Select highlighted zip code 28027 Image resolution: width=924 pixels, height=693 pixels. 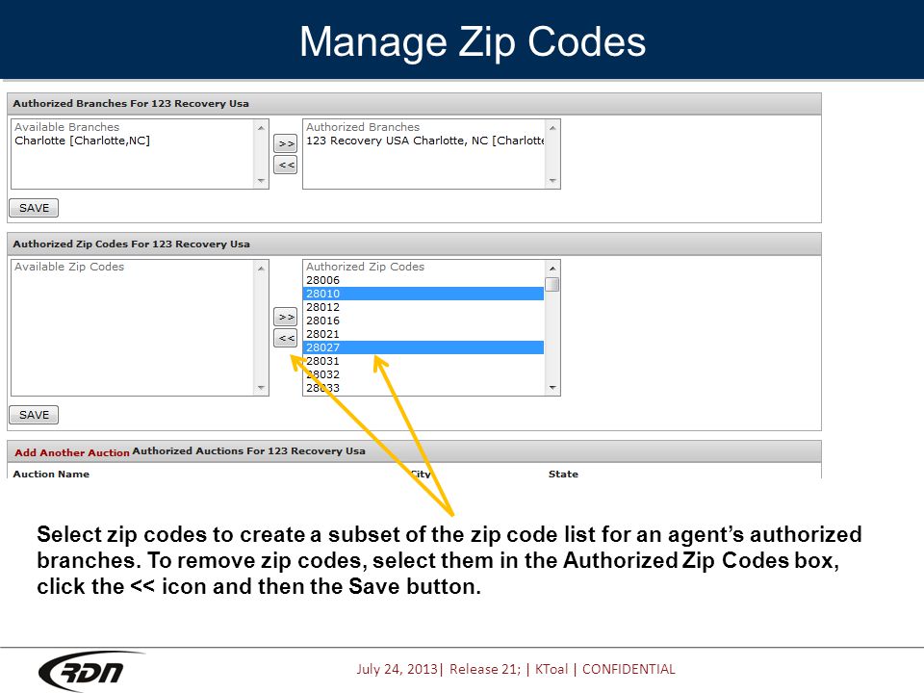(423, 347)
